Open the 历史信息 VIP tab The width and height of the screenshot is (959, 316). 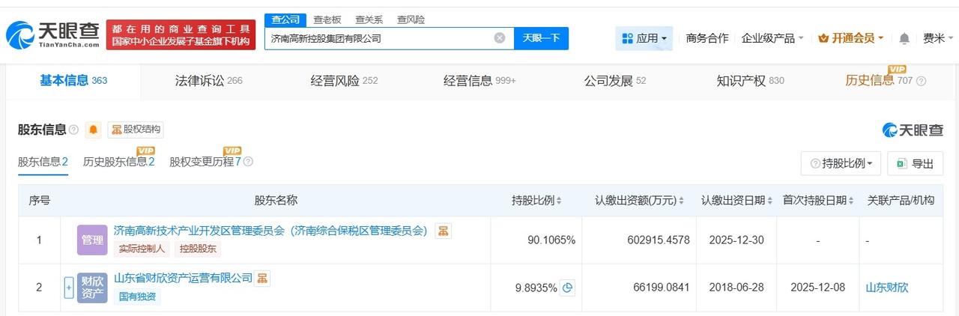tap(879, 80)
